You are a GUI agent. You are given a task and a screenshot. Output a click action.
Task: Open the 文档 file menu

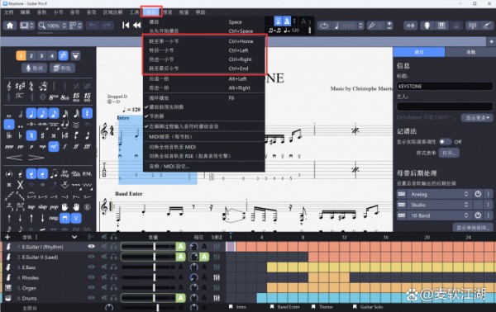tap(9, 12)
